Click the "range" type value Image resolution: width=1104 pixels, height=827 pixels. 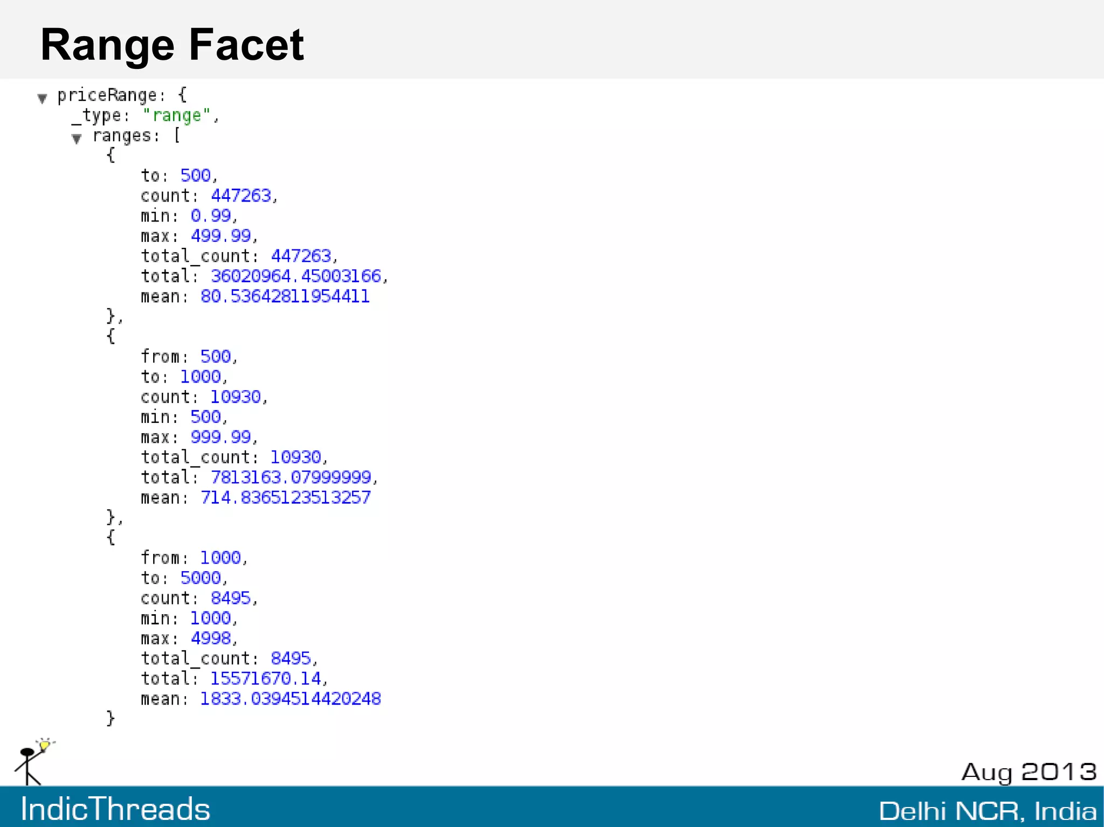pyautogui.click(x=176, y=115)
